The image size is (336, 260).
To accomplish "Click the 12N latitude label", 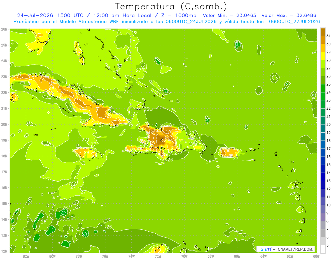I will (x=4, y=251).
